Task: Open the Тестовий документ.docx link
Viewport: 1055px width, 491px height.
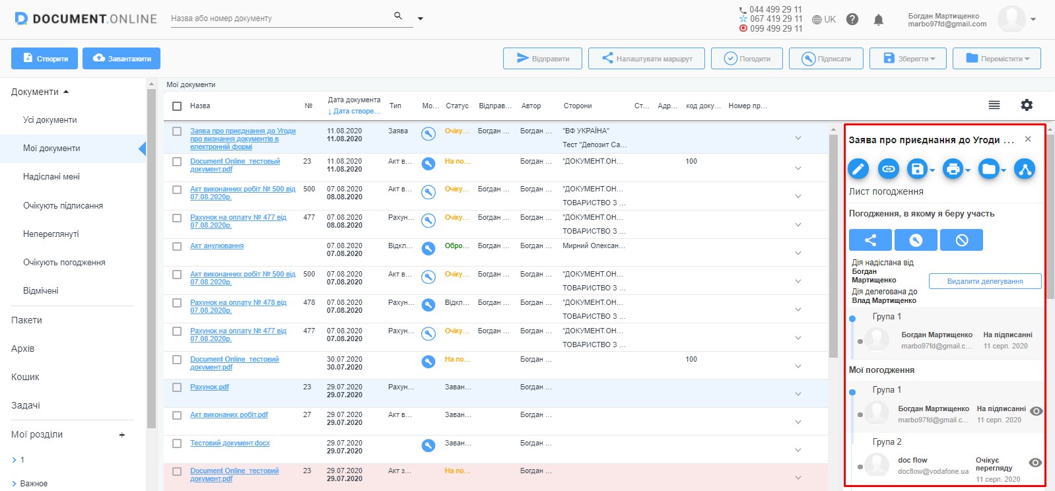Action: pyautogui.click(x=230, y=443)
